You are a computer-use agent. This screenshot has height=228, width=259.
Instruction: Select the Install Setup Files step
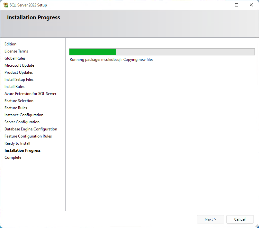coord(19,80)
